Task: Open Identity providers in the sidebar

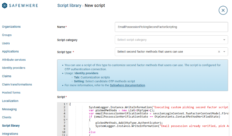Action: [x=14, y=68]
